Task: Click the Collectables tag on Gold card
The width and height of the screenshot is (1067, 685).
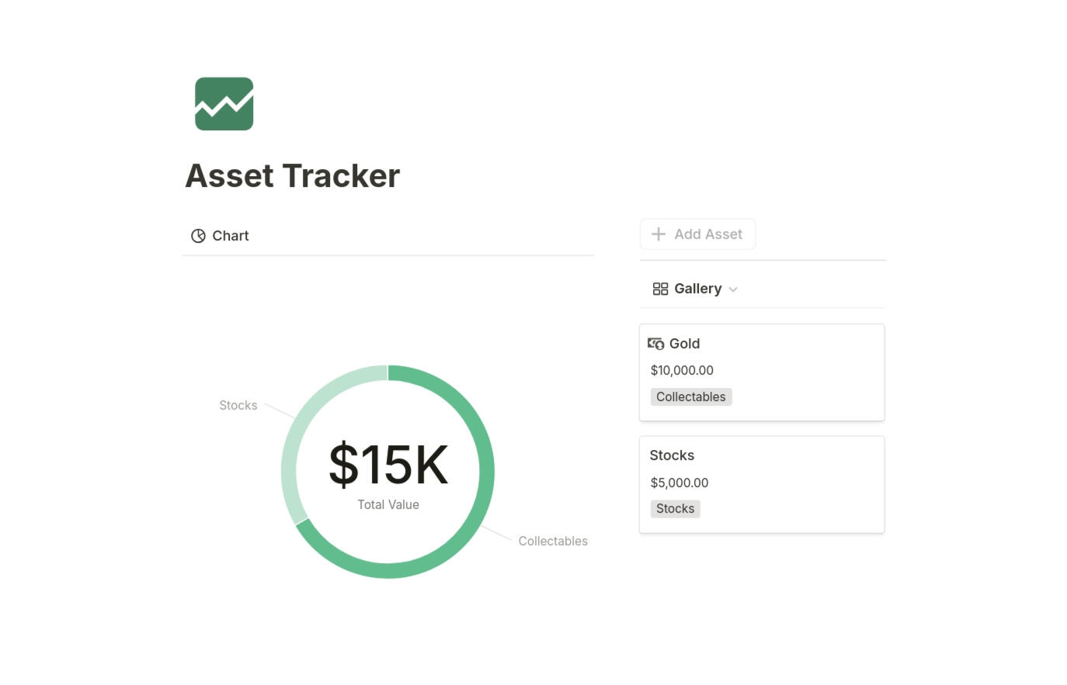Action: point(690,397)
